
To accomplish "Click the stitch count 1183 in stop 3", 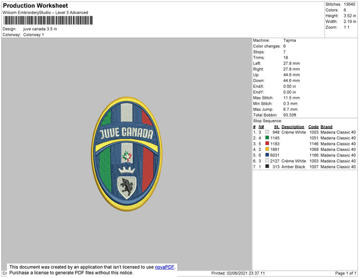I will 275,144.
